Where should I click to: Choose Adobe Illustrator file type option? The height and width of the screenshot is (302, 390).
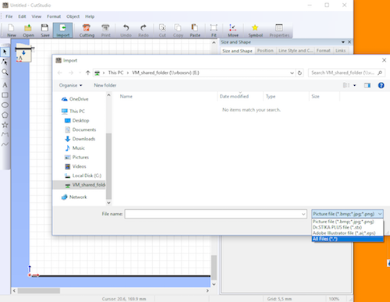click(x=347, y=233)
